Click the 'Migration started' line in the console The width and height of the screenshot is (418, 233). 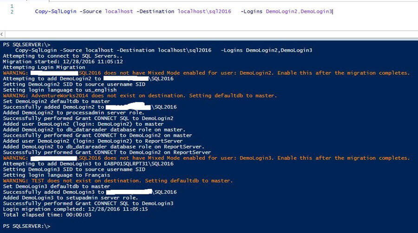pos(63,61)
